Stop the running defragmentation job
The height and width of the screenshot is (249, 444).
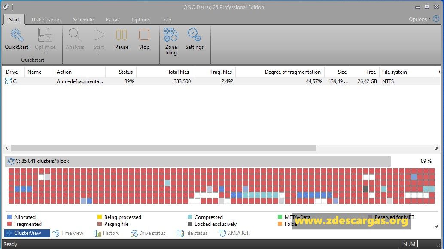(x=144, y=35)
